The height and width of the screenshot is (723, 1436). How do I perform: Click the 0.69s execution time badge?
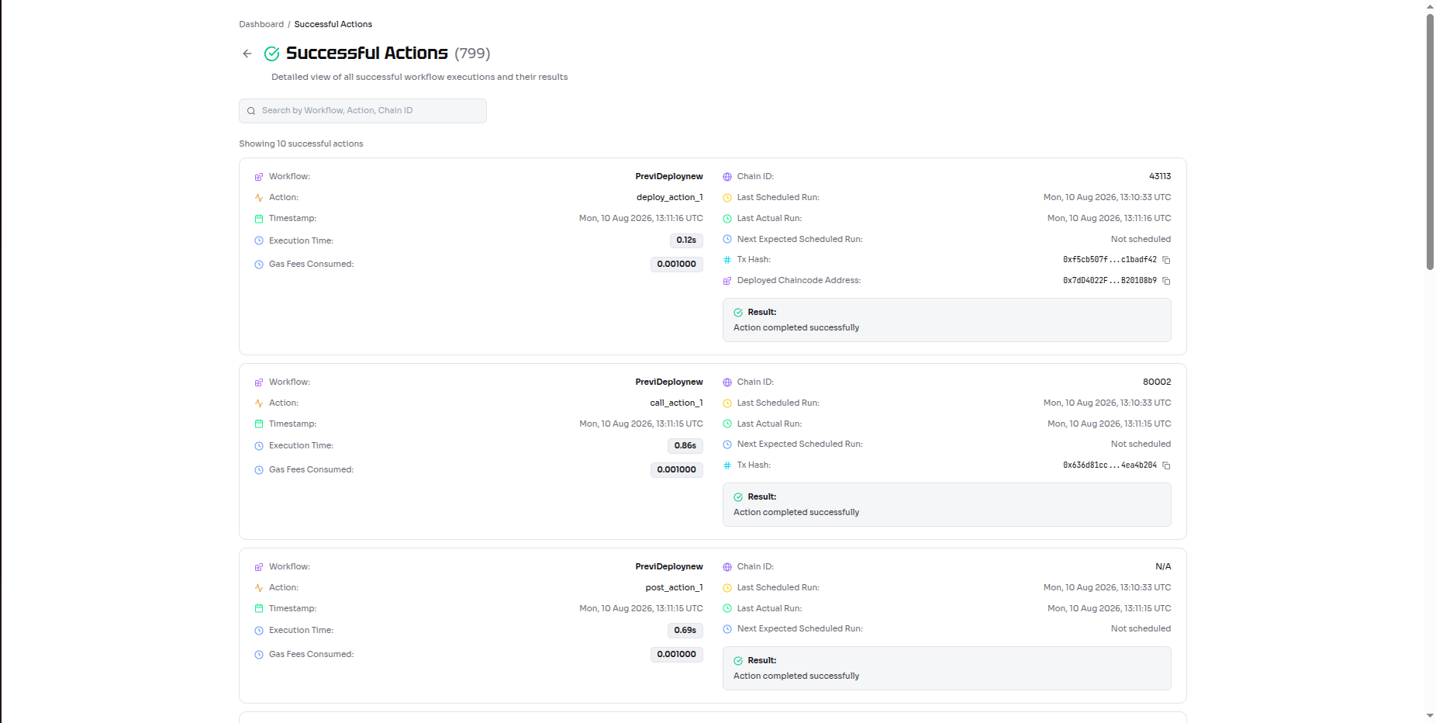coord(685,631)
